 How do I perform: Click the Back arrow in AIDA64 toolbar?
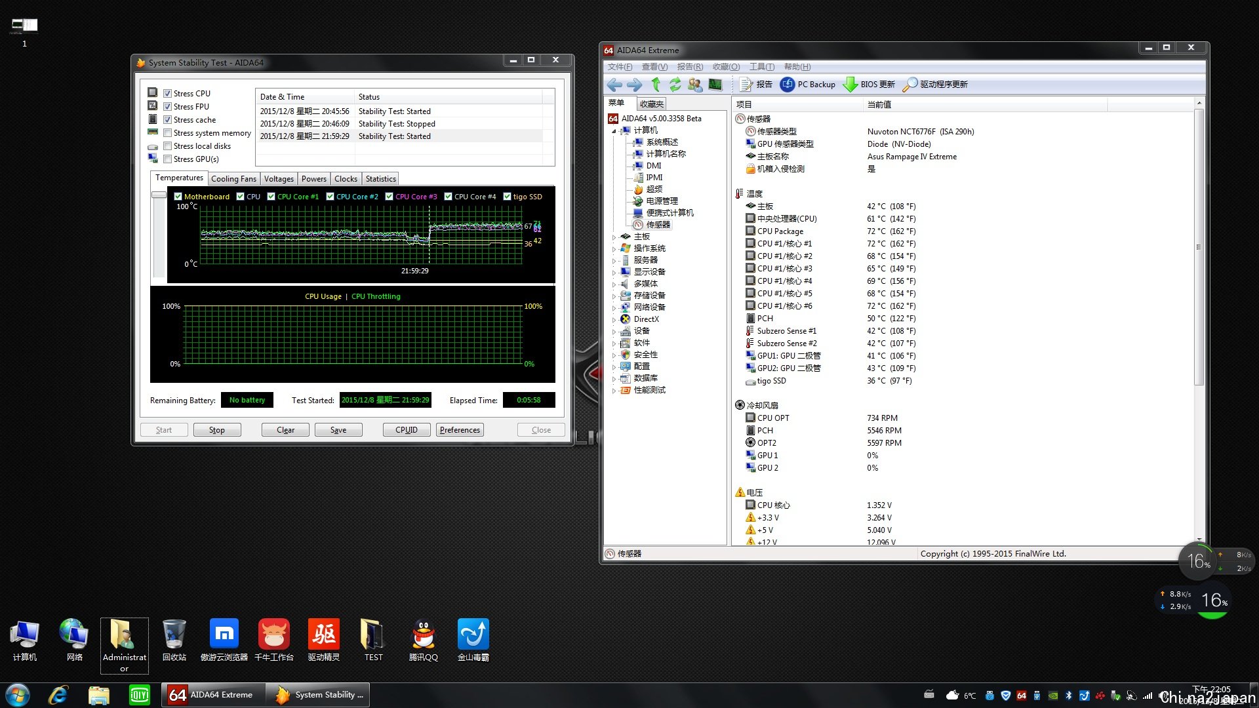614,85
